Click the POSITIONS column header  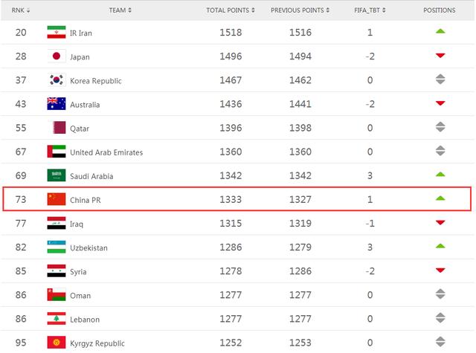point(440,10)
